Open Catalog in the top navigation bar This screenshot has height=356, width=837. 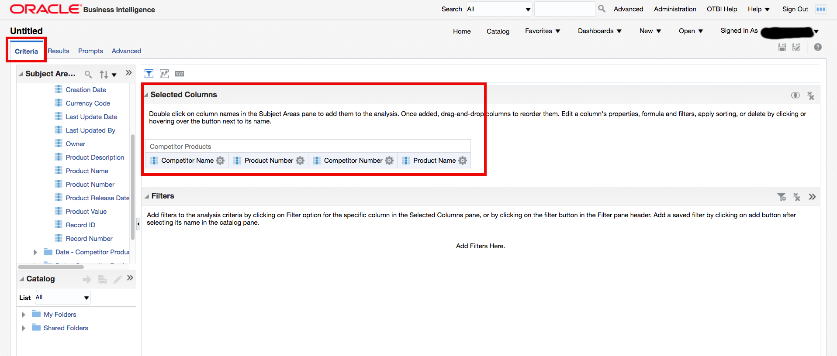(x=498, y=31)
